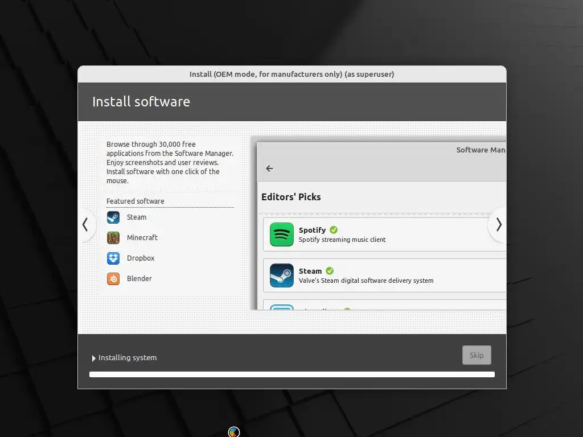Click the 'Steam' label in Featured software
Image resolution: width=583 pixels, height=437 pixels.
coord(137,217)
